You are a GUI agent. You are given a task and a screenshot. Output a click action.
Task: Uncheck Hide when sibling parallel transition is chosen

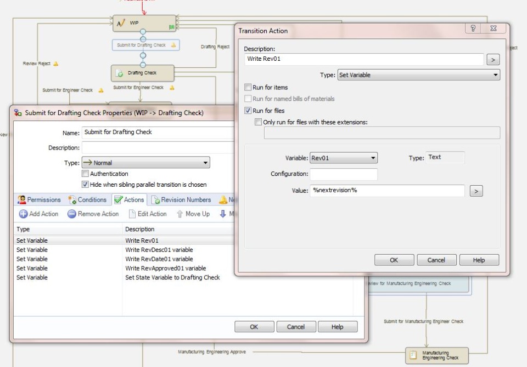(x=86, y=184)
